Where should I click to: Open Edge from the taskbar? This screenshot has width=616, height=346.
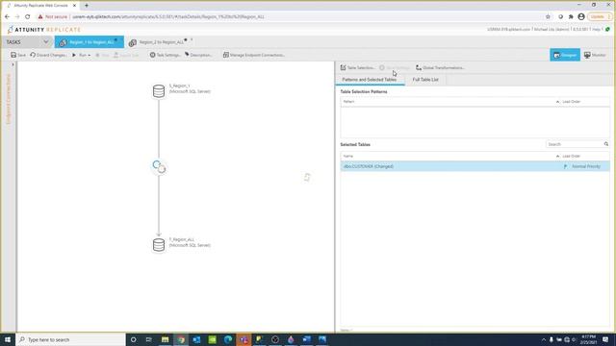(x=228, y=339)
